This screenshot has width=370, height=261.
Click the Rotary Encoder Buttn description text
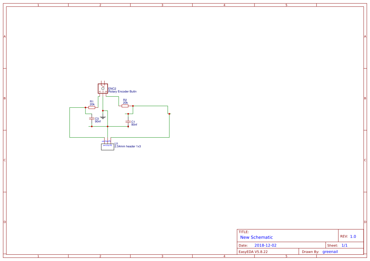pos(122,92)
